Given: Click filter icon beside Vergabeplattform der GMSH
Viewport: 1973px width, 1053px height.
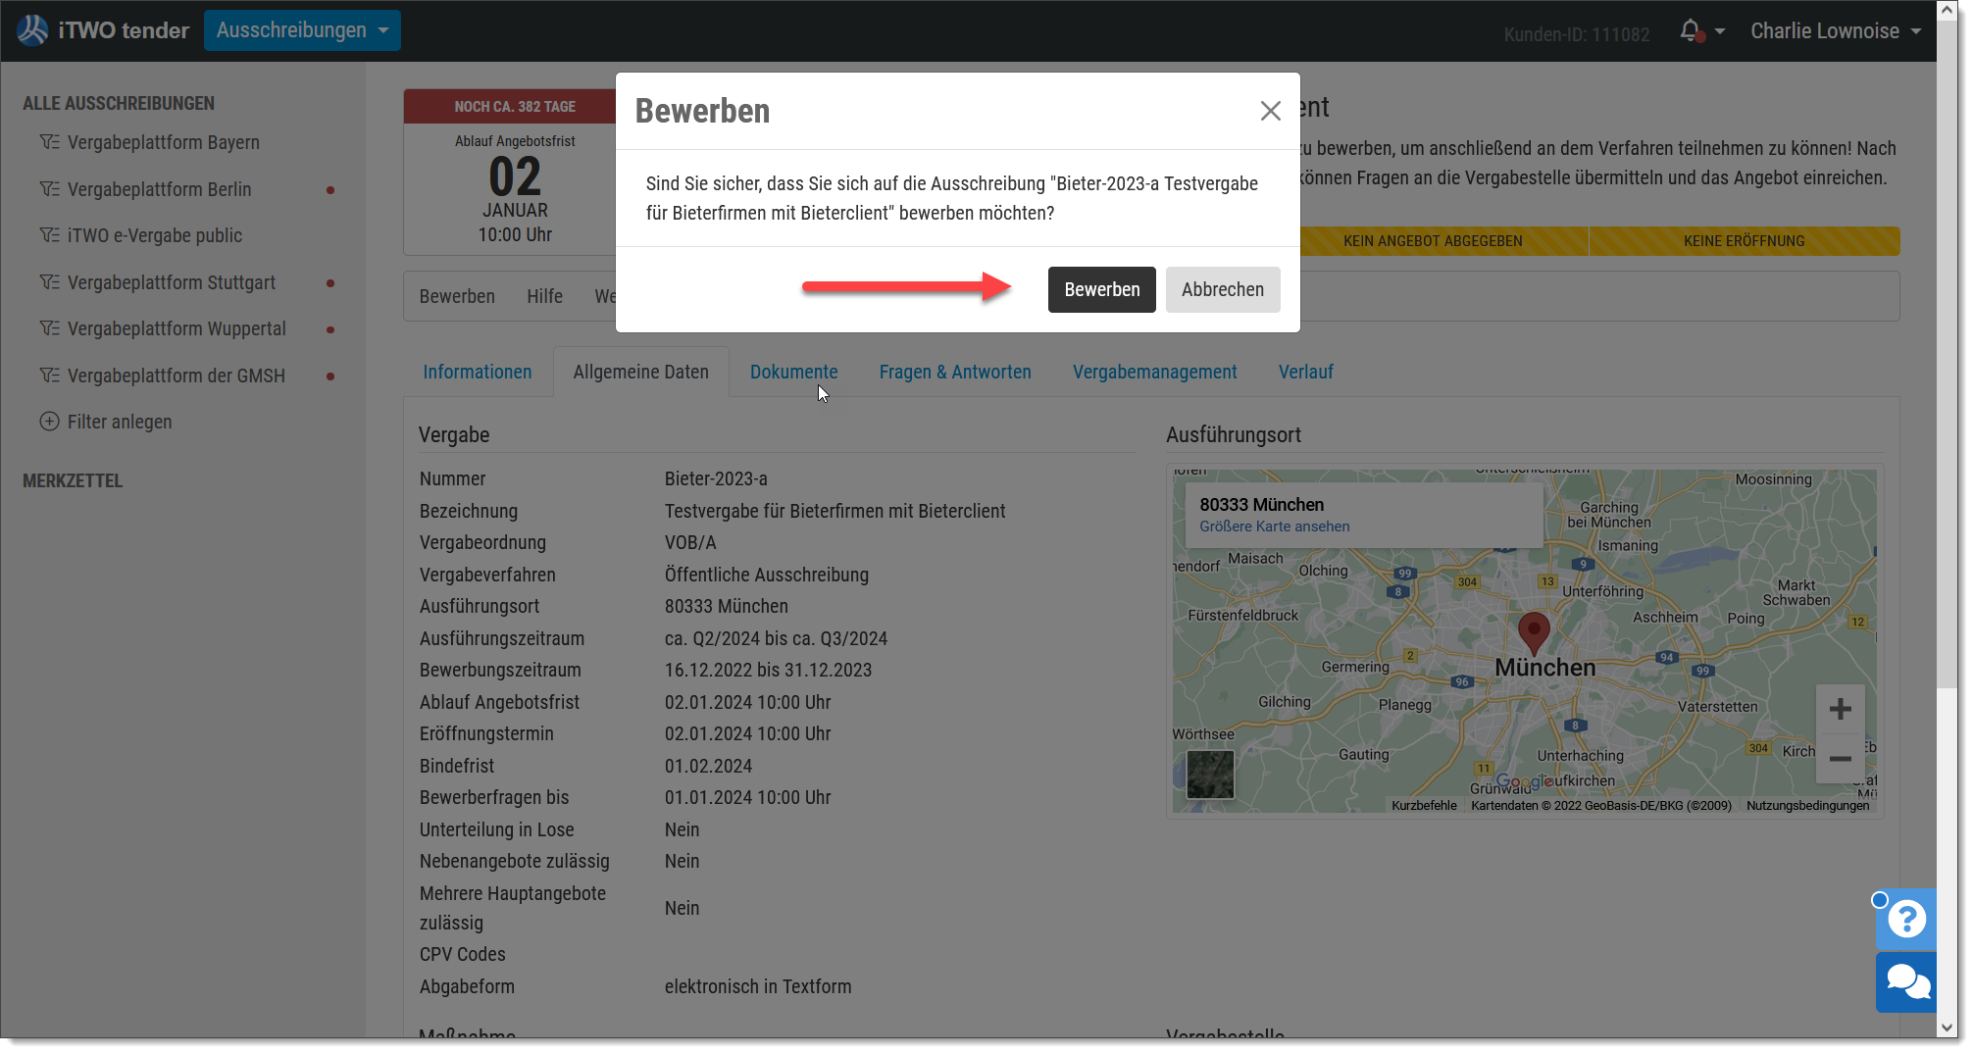Looking at the screenshot, I should coord(49,376).
